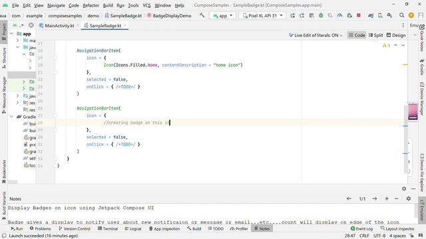Click the green Debug bug icon

[321, 15]
